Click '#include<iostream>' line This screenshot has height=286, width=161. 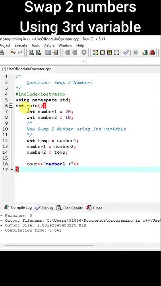click(40, 94)
